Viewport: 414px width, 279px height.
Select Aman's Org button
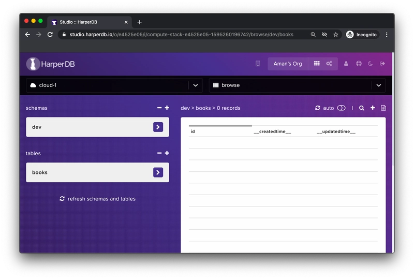(288, 64)
